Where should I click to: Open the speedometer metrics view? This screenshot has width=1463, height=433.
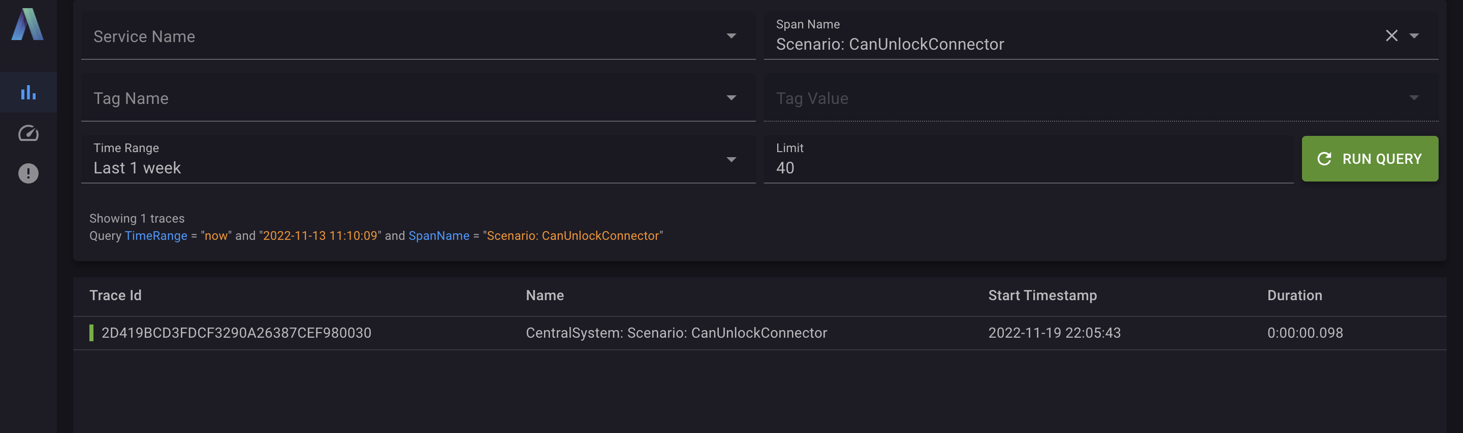[28, 133]
